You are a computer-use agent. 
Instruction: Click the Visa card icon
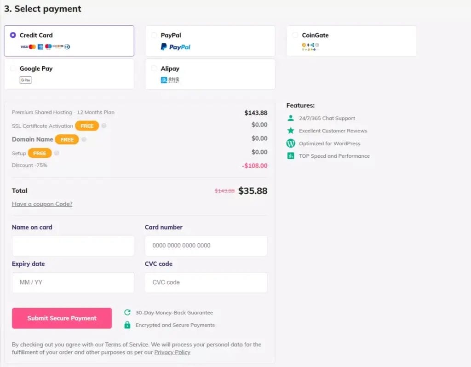[x=24, y=47]
